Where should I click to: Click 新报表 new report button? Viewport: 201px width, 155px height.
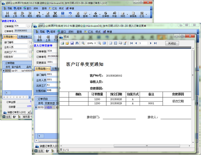133,14
